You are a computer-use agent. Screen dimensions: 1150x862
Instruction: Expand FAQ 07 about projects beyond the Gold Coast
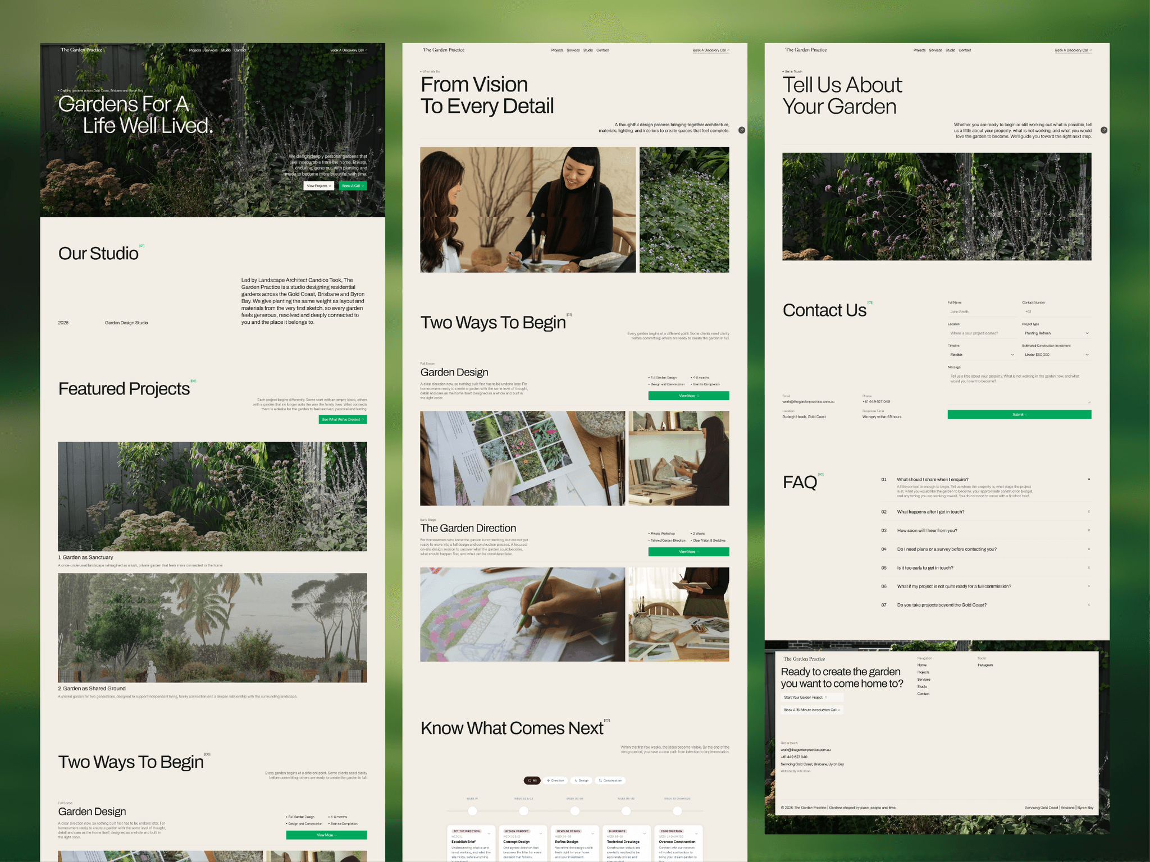pyautogui.click(x=985, y=605)
